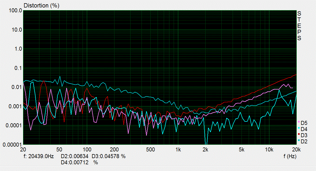This screenshot has width=316, height=171.
Task: Click the '0.001' y-axis label
Action: click(16, 106)
